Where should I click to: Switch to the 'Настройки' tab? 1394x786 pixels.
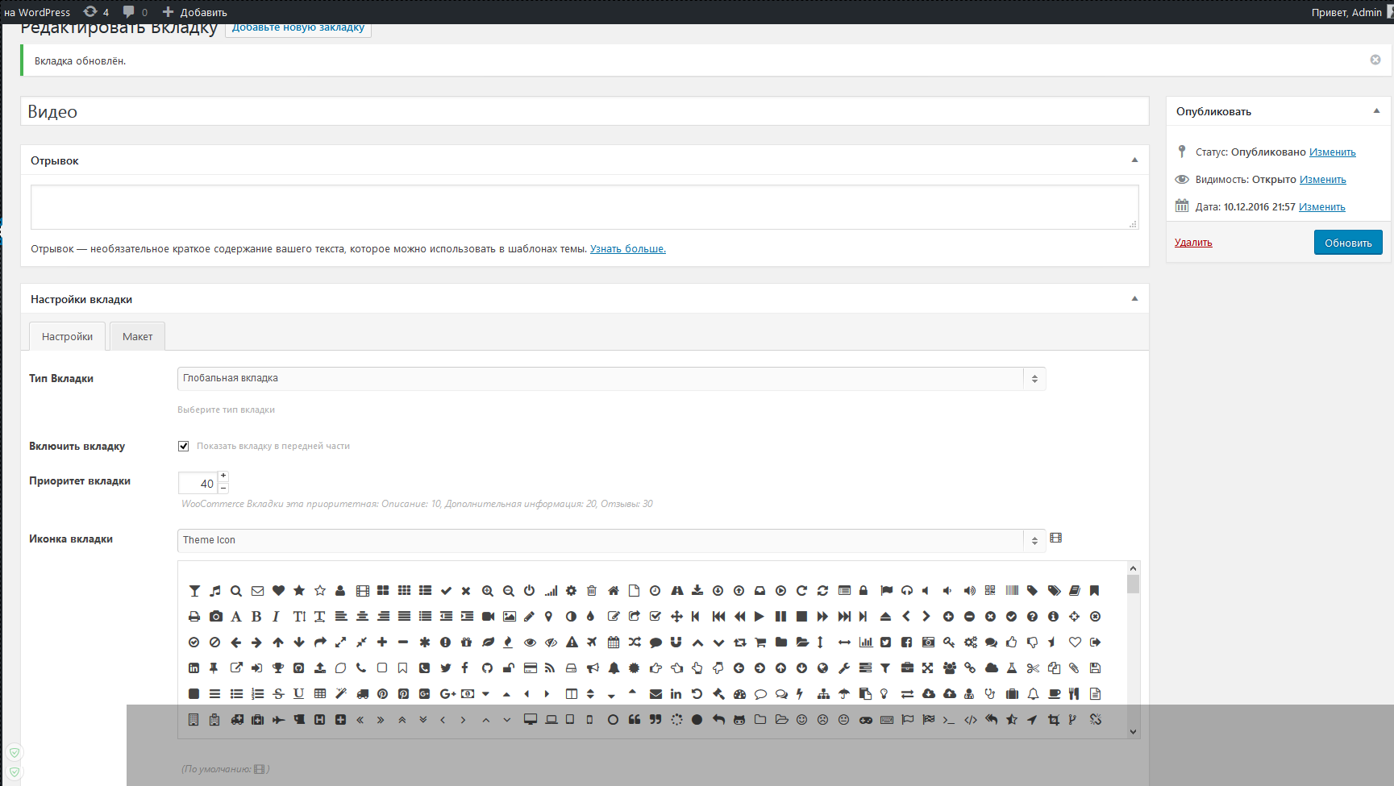click(x=67, y=336)
